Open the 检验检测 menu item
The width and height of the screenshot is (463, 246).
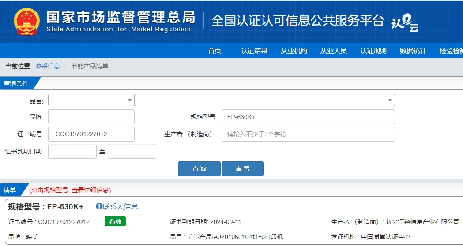(451, 51)
